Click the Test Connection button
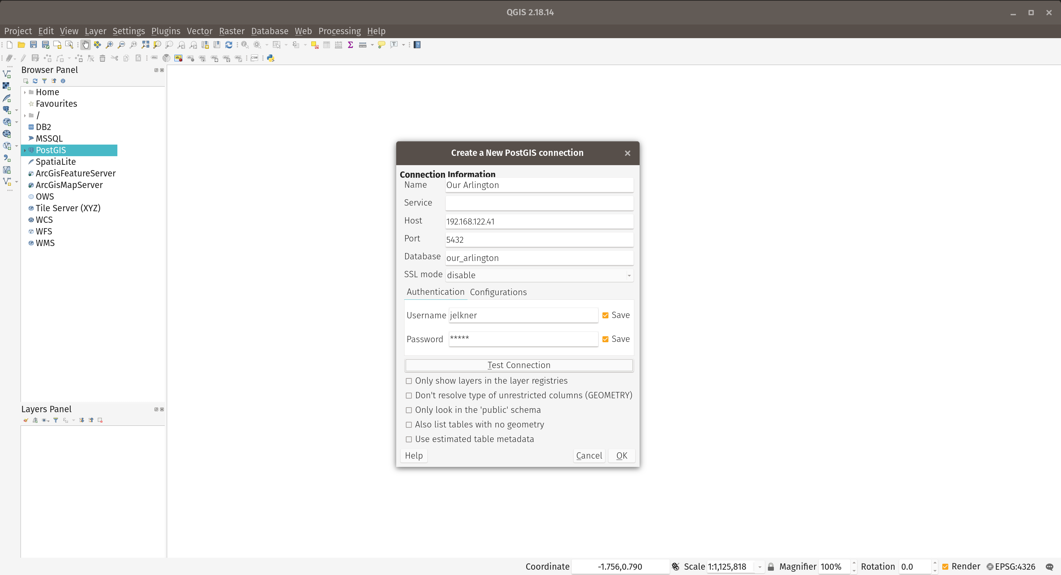Screen dimensions: 1061x575 coord(519,365)
